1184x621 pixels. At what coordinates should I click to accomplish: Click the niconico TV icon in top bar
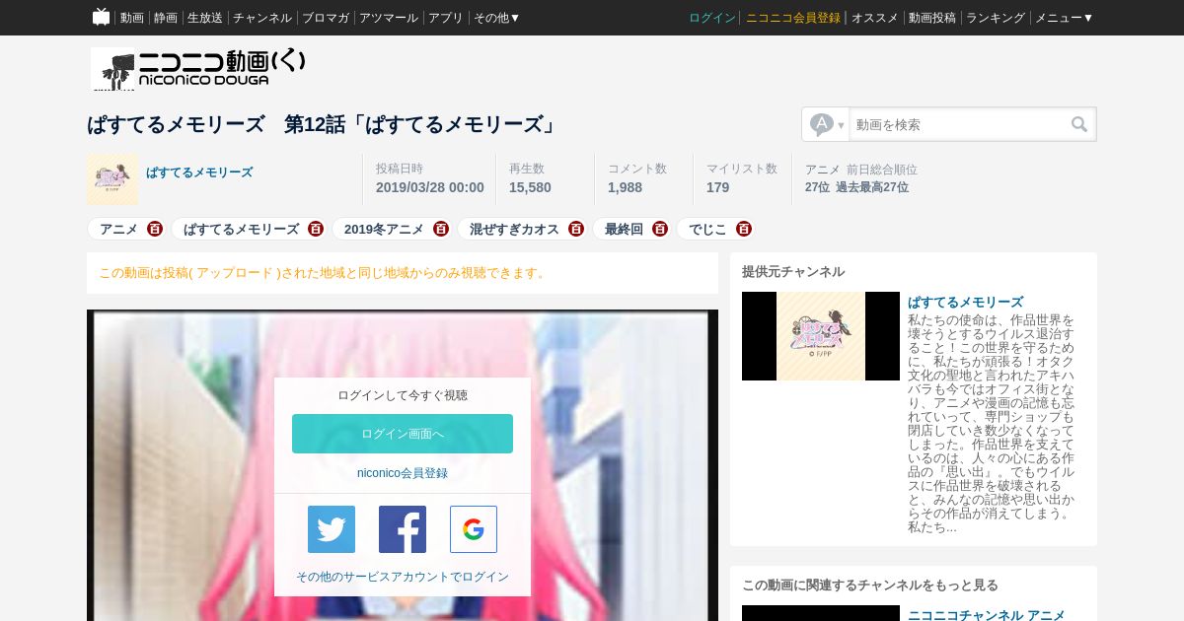pyautogui.click(x=101, y=17)
